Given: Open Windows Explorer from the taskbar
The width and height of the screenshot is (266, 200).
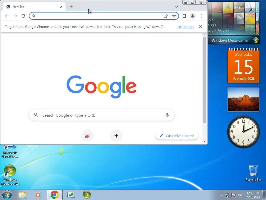Looking at the screenshot, I should (23, 195).
